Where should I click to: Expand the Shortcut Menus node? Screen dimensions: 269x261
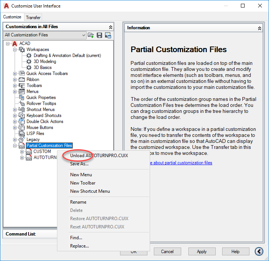(x=15, y=110)
